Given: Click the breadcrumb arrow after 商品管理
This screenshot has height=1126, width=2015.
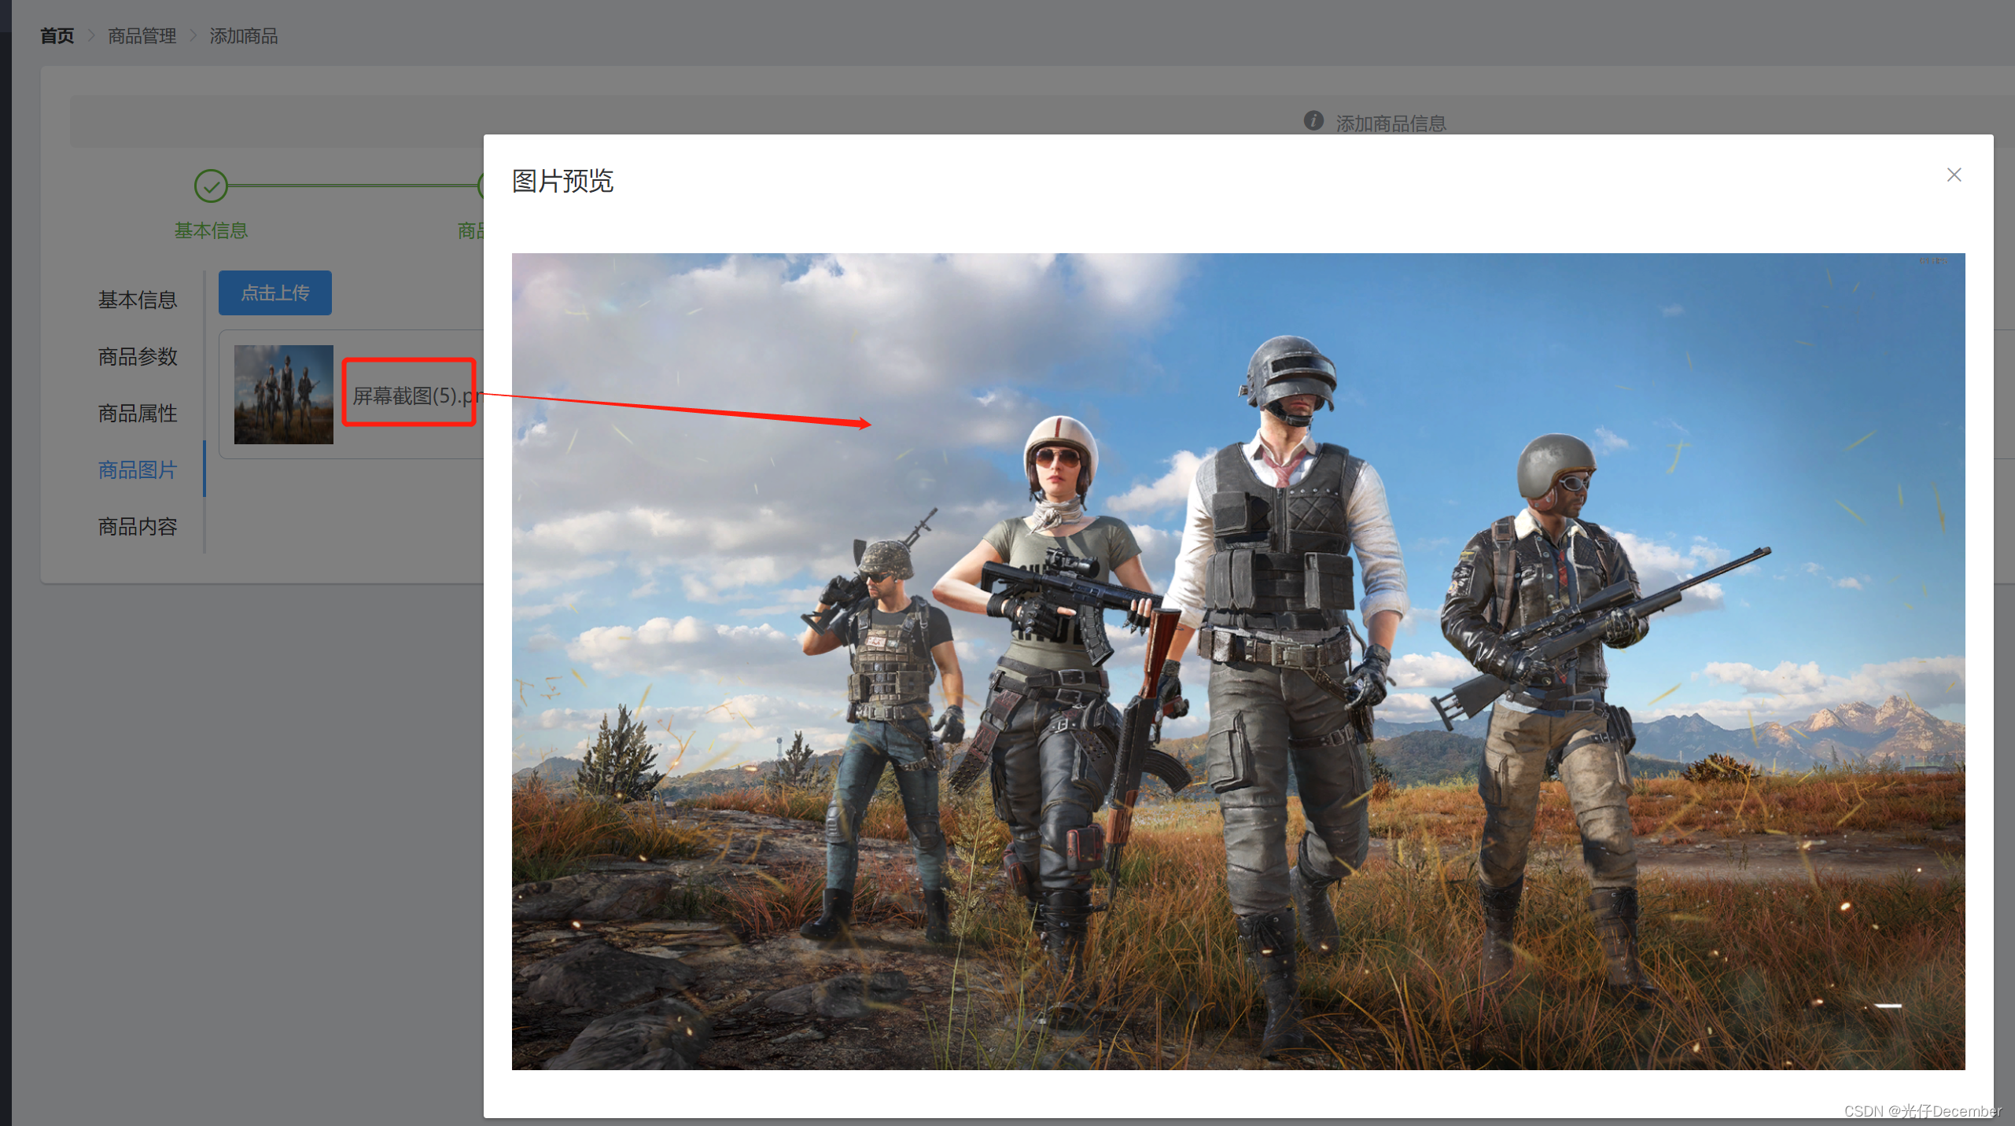Looking at the screenshot, I should pyautogui.click(x=193, y=35).
